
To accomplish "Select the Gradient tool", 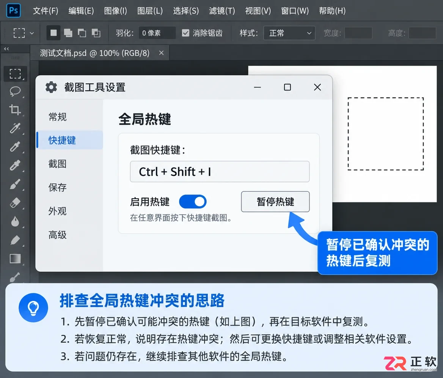I will pyautogui.click(x=15, y=259).
